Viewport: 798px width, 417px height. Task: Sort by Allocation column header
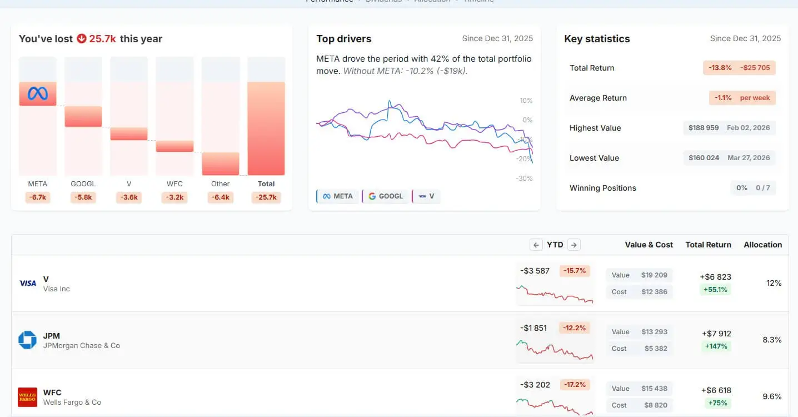tap(762, 245)
